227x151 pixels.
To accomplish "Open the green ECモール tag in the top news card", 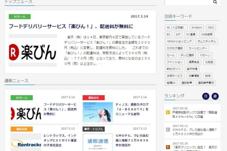I will tap(20, 17).
